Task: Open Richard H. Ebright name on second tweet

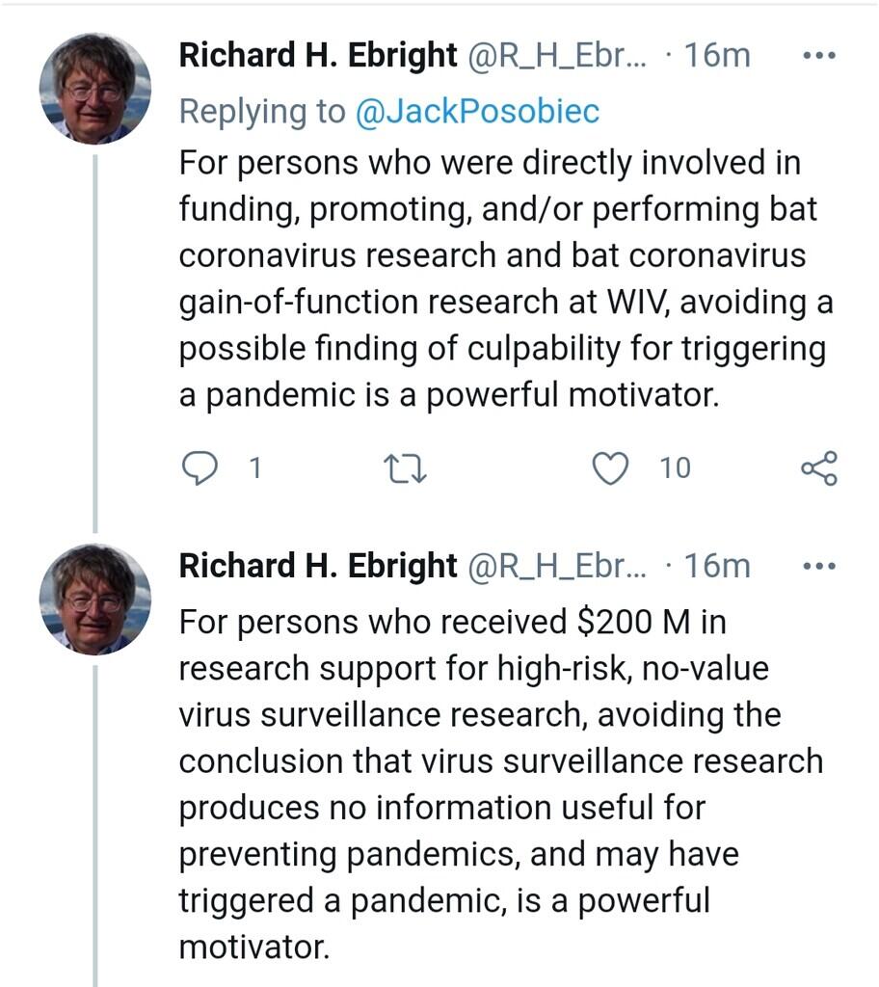Action: pyautogui.click(x=318, y=566)
